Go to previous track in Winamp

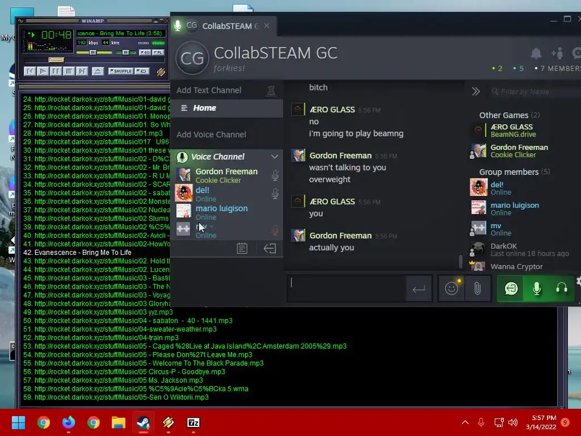tap(30, 71)
